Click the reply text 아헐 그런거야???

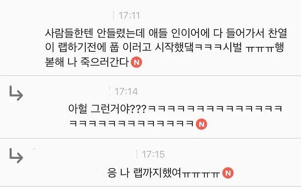click(107, 109)
